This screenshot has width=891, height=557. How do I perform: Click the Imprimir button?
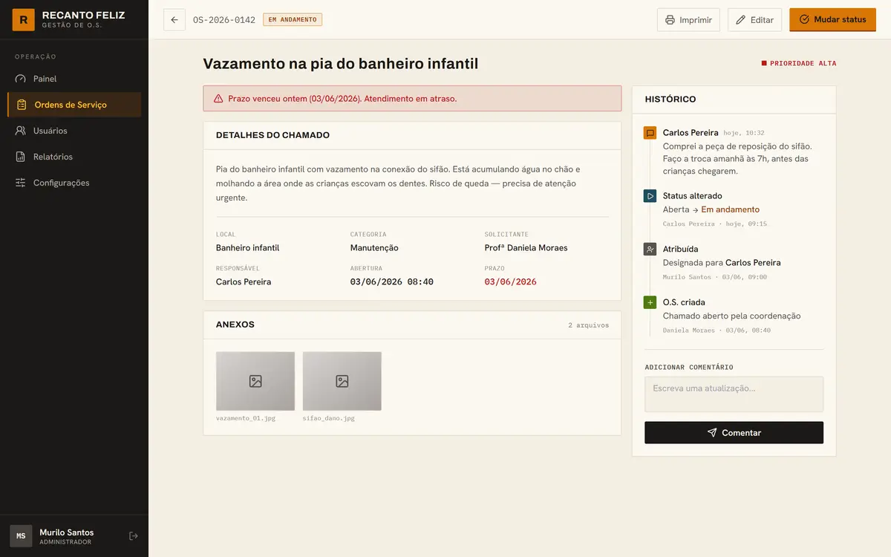(688, 20)
